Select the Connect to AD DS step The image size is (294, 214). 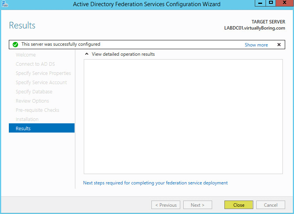[35, 64]
